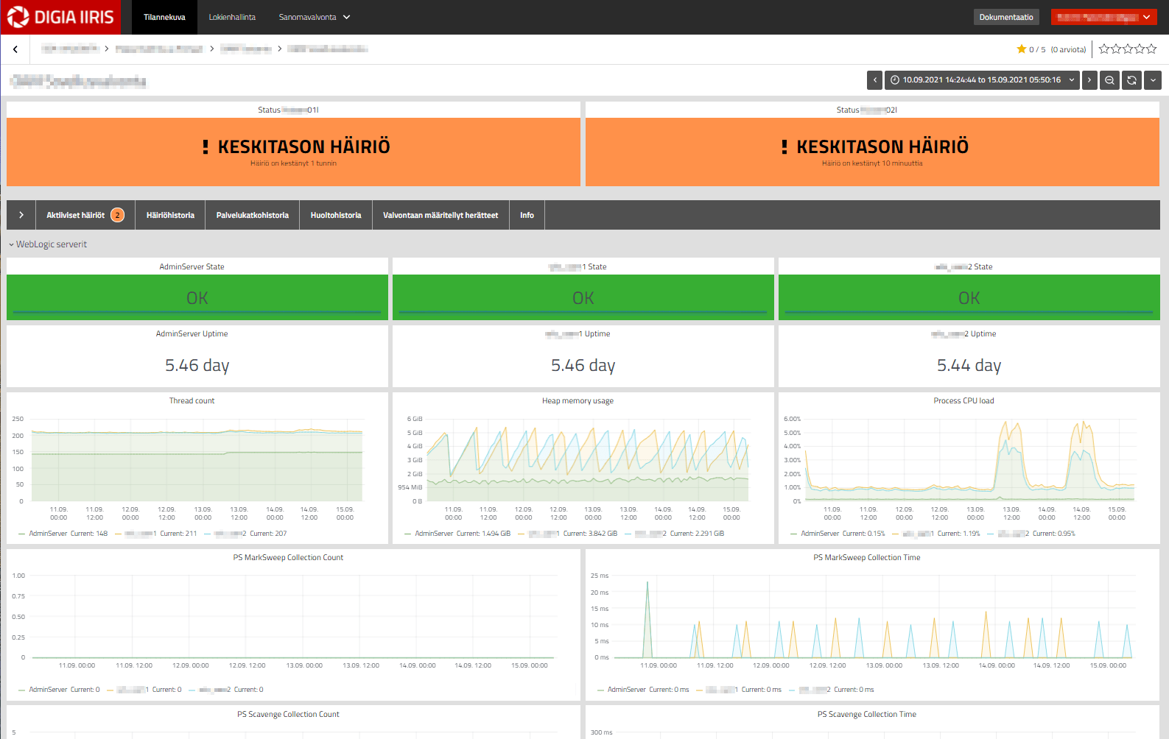Select Palvelukatkohistoria tab
The width and height of the screenshot is (1169, 739).
253,215
